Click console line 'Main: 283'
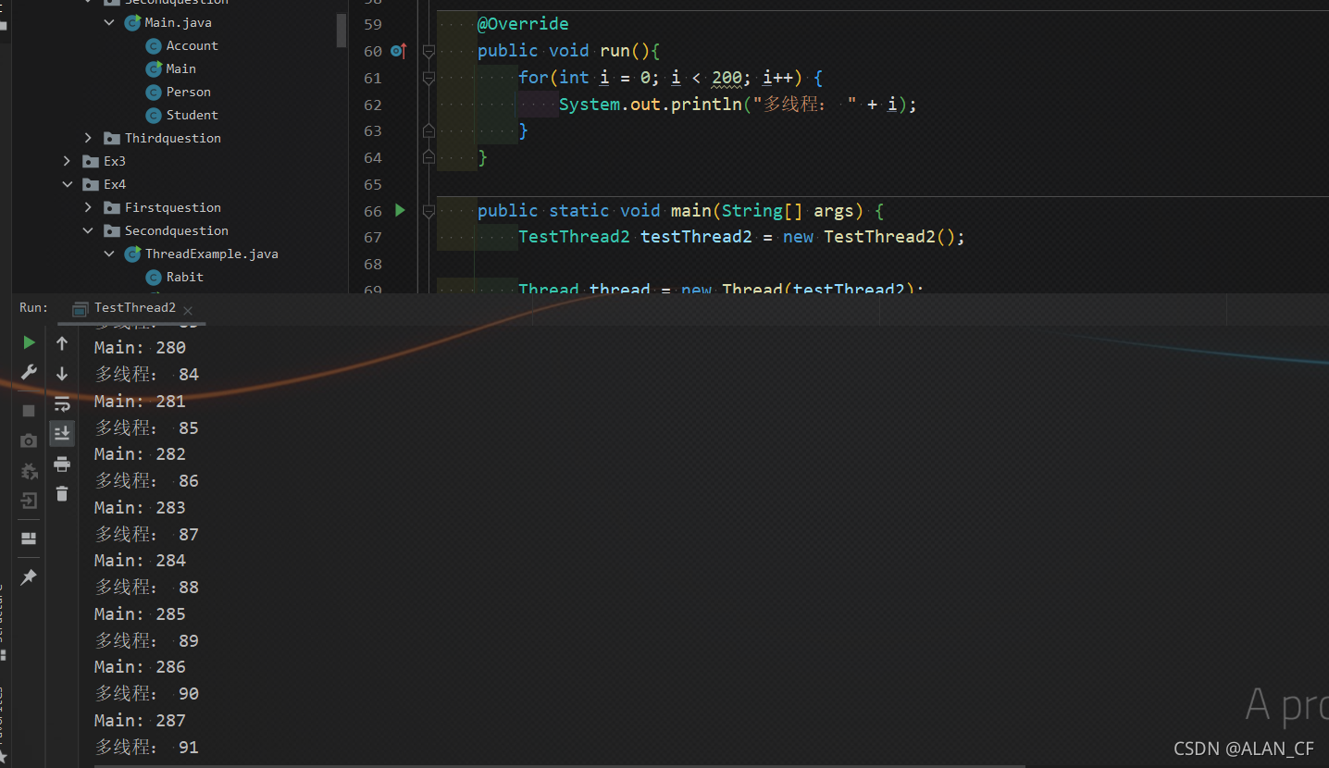 [140, 508]
